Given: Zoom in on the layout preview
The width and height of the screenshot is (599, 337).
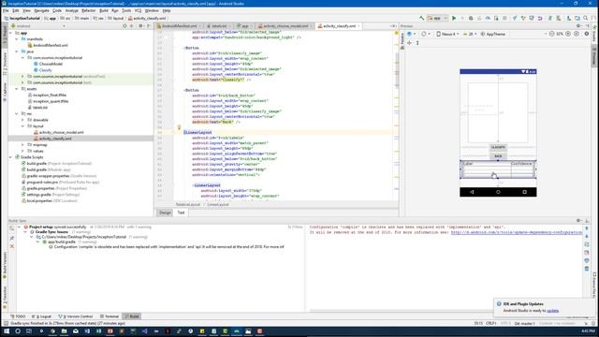Looking at the screenshot, I should point(568,34).
